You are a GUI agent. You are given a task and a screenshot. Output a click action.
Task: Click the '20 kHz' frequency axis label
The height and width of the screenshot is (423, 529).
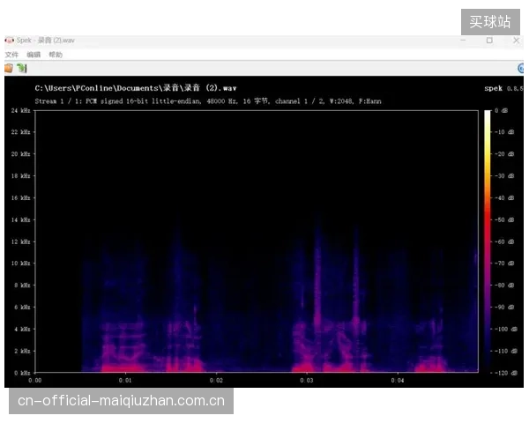20,154
